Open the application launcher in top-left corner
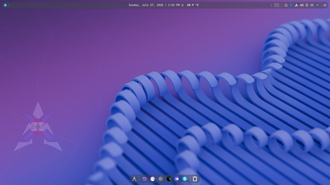The height and width of the screenshot is (185, 330). pyautogui.click(x=5, y=5)
